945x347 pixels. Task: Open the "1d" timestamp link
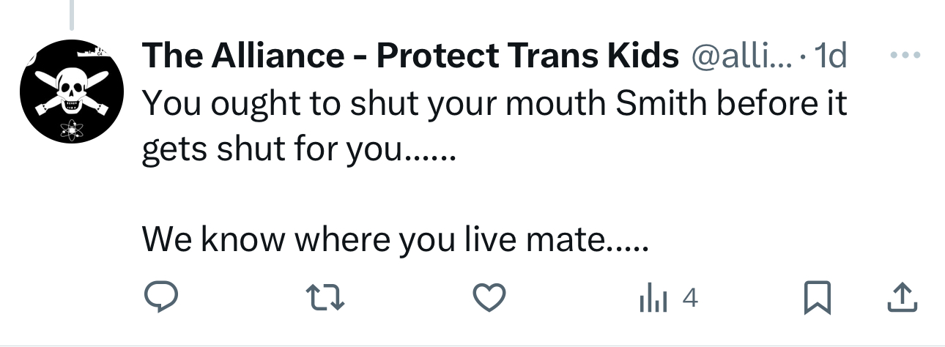click(831, 56)
